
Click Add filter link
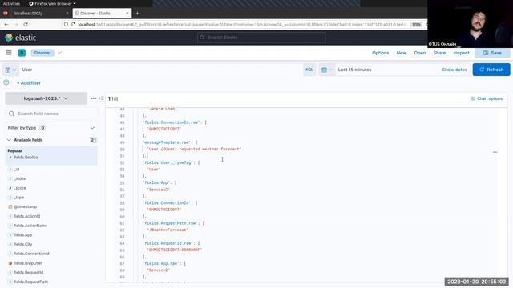(29, 83)
